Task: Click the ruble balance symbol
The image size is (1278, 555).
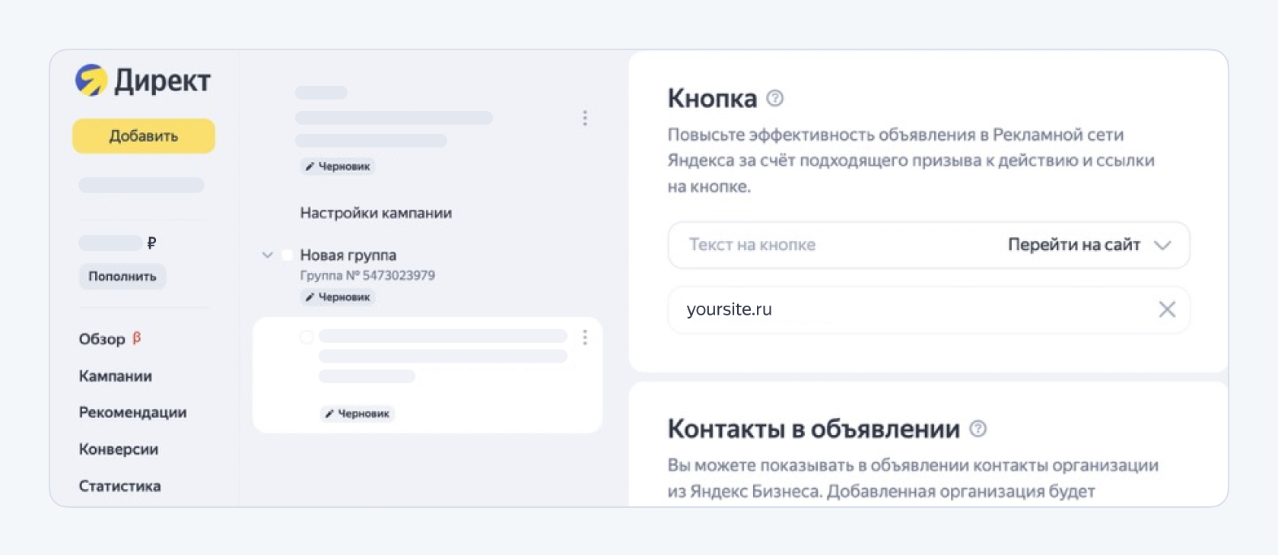Action: point(151,243)
